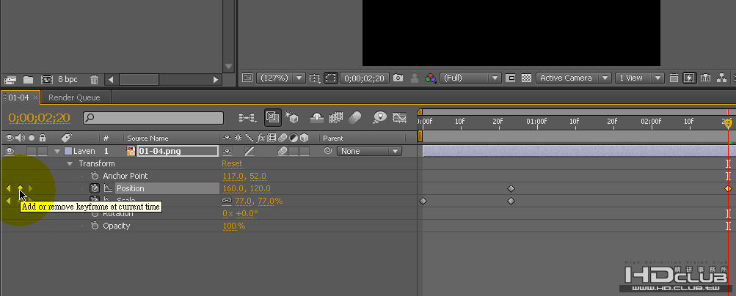Toggle visibility eye of 01-04.png layer
This screenshot has width=736, height=296.
pos(10,151)
